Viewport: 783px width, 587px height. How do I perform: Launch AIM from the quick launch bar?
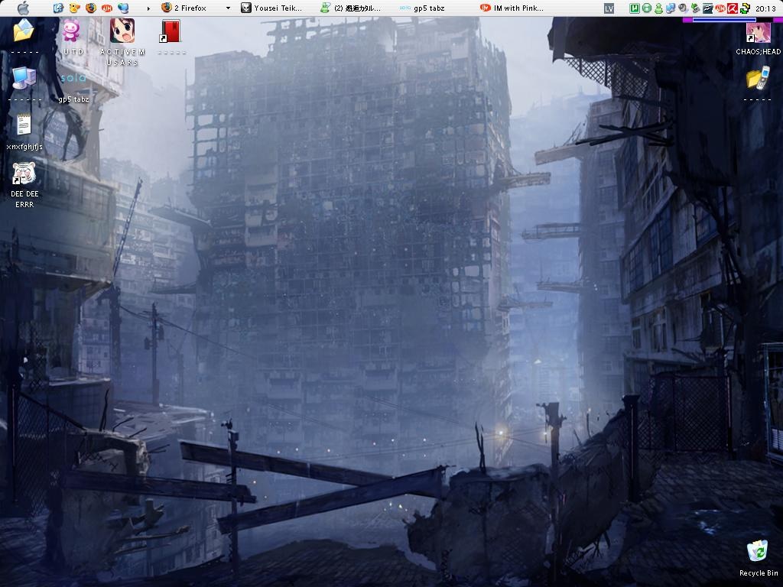(106, 8)
